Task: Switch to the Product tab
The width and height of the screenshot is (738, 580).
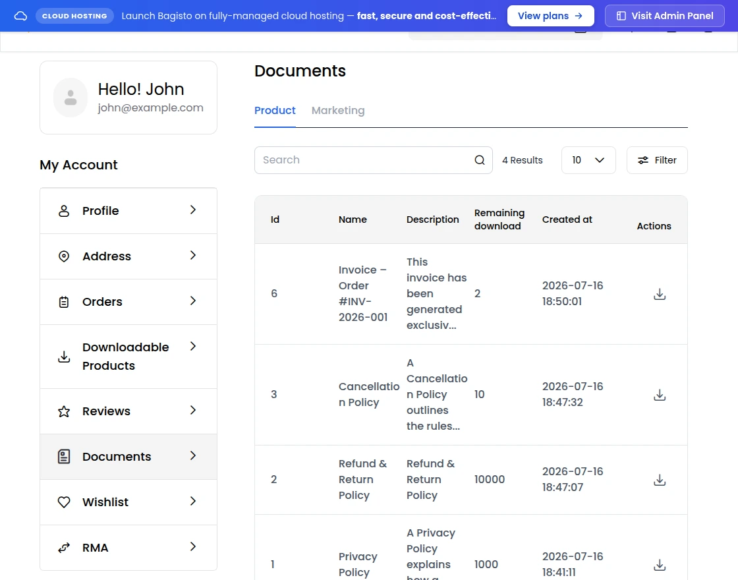Action: (x=275, y=111)
